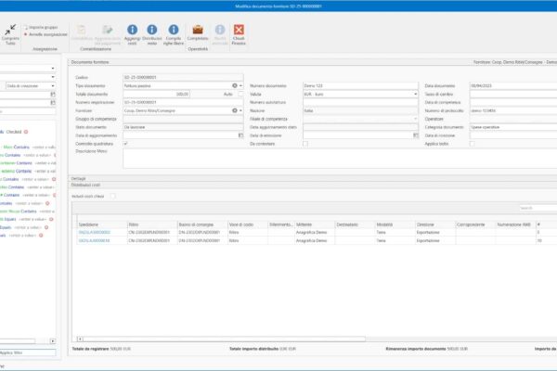The width and height of the screenshot is (557, 371).
Task: Click the Numero autofattura field
Action: click(360, 102)
